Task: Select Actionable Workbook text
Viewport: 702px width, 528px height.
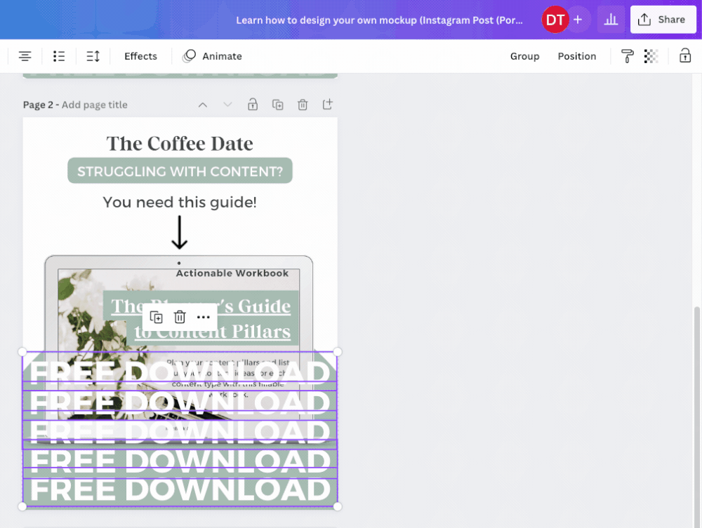Action: (x=232, y=273)
